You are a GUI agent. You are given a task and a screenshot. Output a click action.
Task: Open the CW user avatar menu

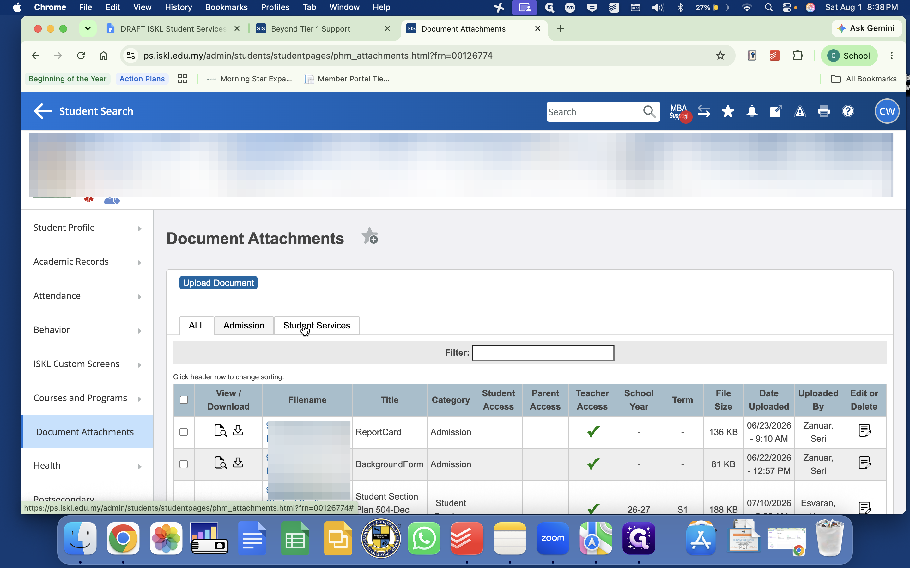887,111
